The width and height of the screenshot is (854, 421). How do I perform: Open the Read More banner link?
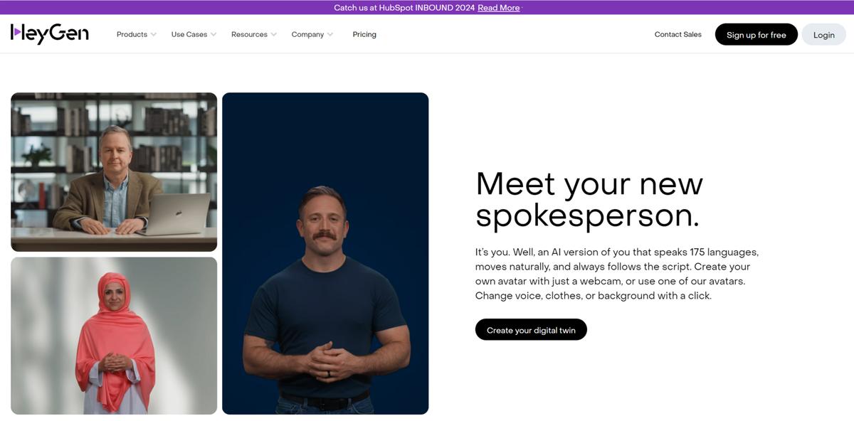coord(498,8)
